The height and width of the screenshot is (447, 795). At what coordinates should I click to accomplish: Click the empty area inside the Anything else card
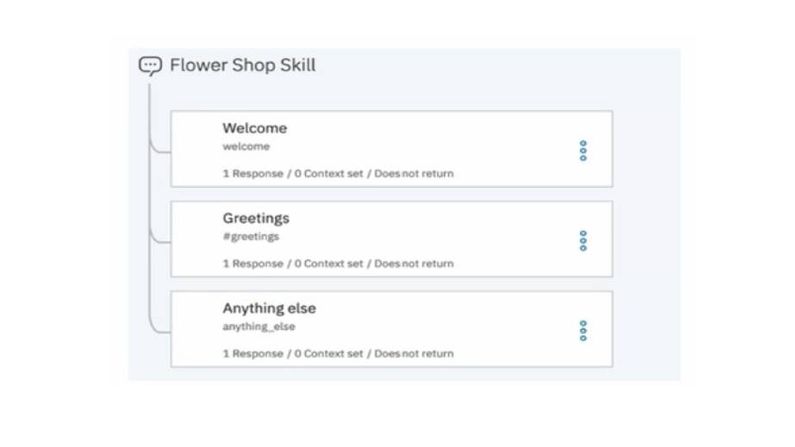point(431,322)
